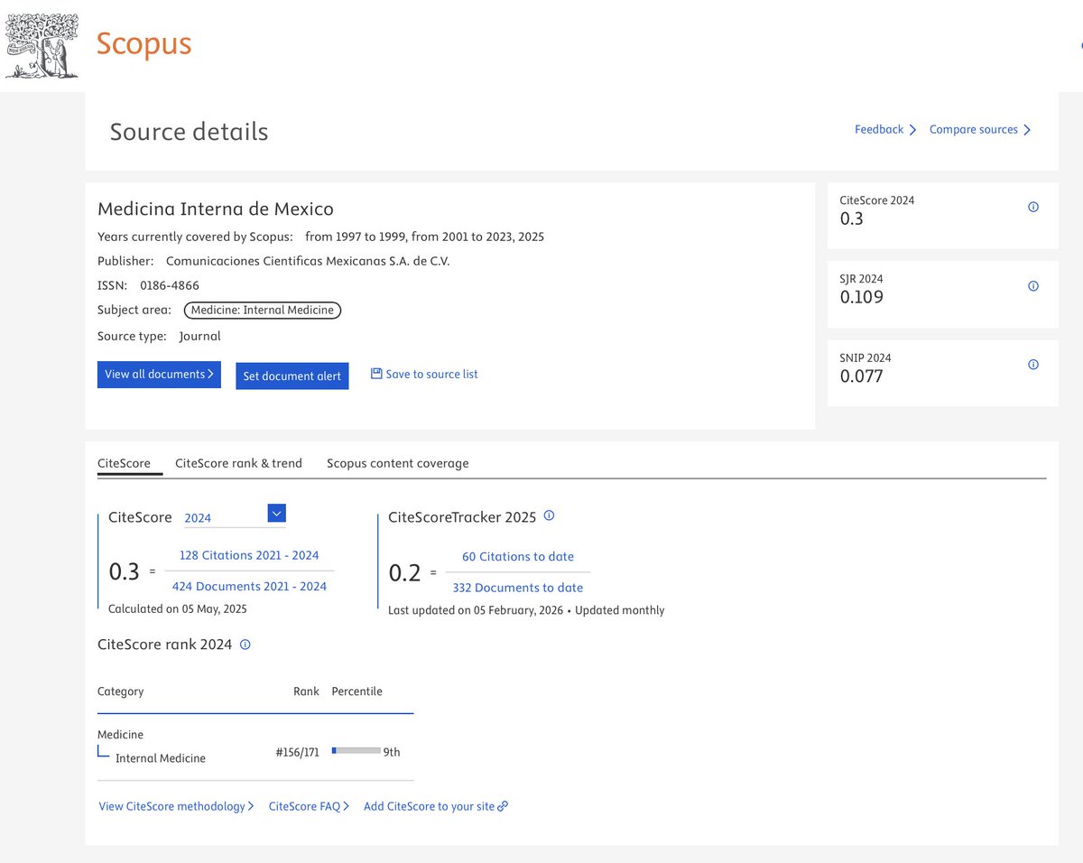
Task: Click info icon beside CiteScore rank 2024
Action: click(x=245, y=645)
